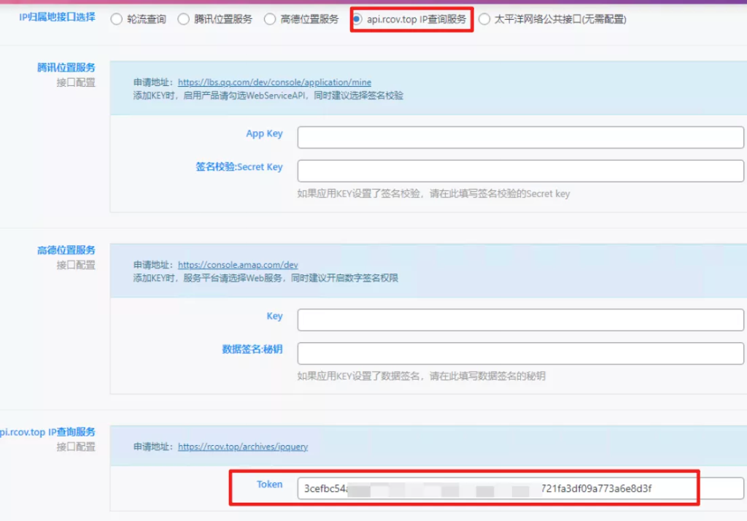
Task: Focus the 签名校验 Secret Key input field
Action: pyautogui.click(x=520, y=171)
